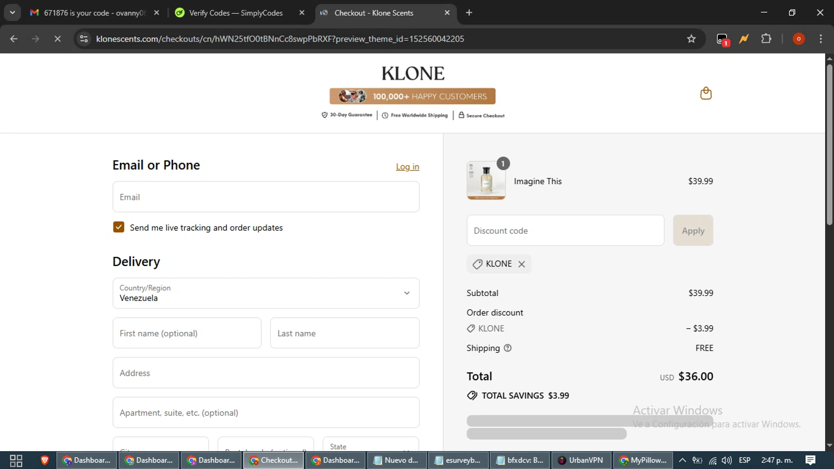Open a new browser tab
Image resolution: width=834 pixels, height=469 pixels.
click(x=469, y=13)
